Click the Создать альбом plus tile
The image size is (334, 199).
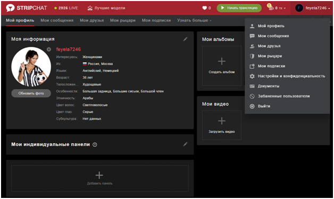(x=222, y=65)
